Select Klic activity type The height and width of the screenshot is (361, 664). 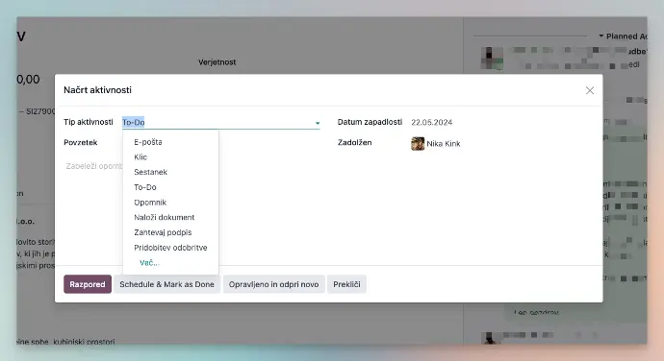pos(140,157)
